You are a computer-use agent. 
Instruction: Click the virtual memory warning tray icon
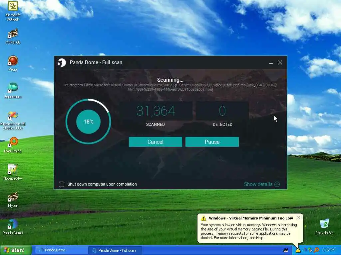298,250
